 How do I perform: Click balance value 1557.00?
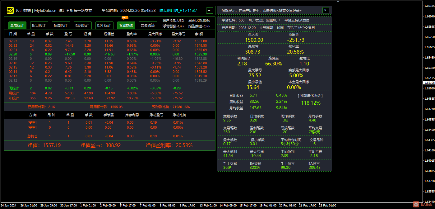tap(201, 41)
